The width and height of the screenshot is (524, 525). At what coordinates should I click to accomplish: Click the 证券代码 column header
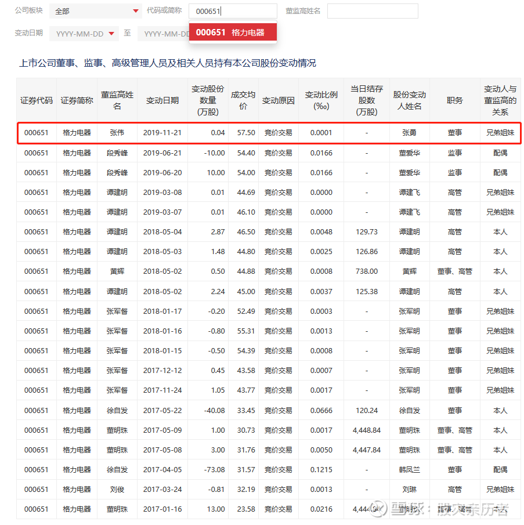[x=37, y=100]
